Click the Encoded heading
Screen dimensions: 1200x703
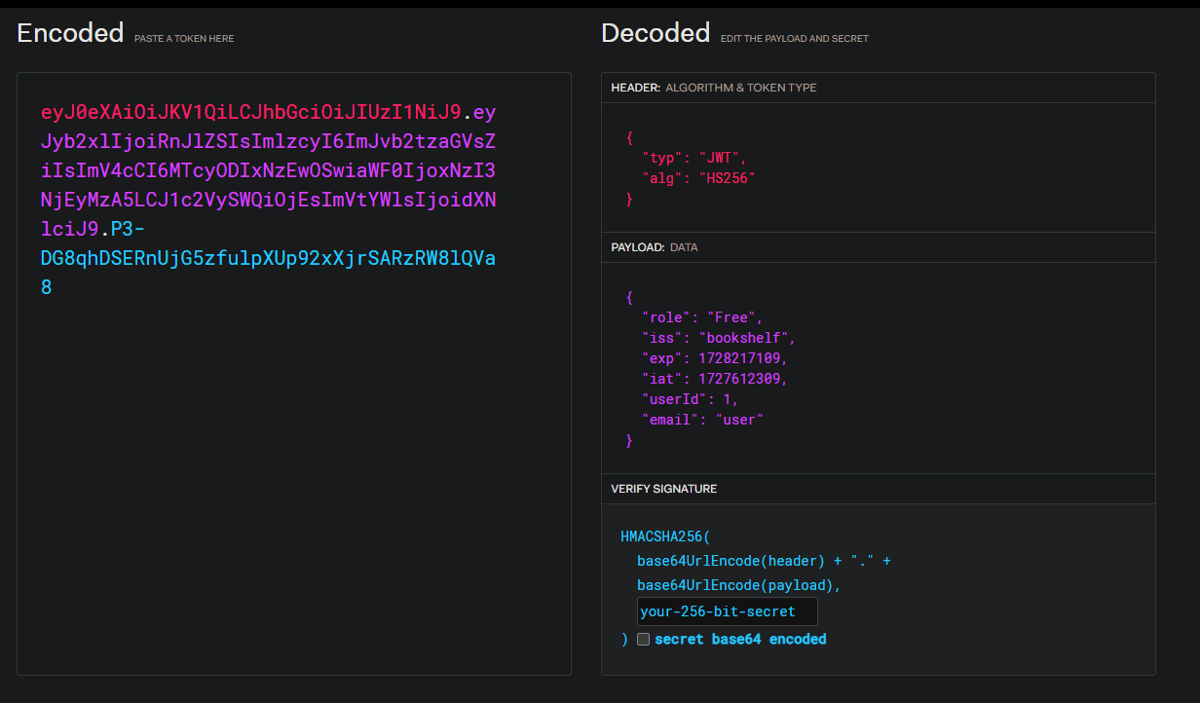point(70,33)
